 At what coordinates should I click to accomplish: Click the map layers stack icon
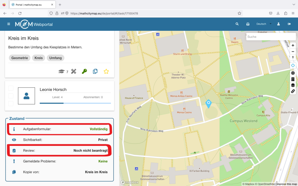pos(293,85)
